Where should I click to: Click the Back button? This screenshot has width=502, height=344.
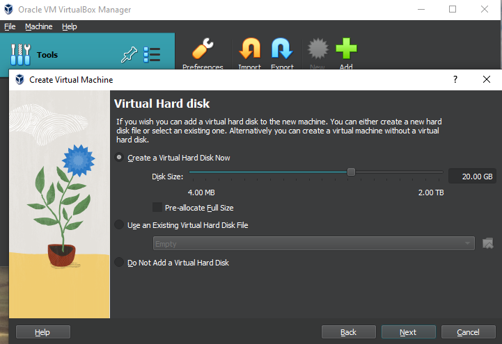[x=349, y=332]
